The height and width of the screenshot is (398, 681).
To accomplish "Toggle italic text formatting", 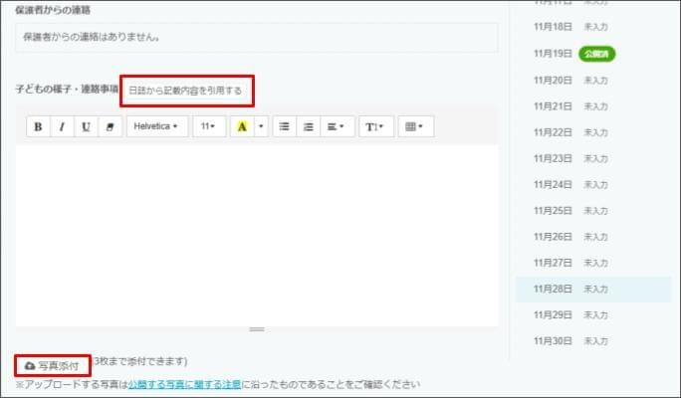I will pos(62,126).
